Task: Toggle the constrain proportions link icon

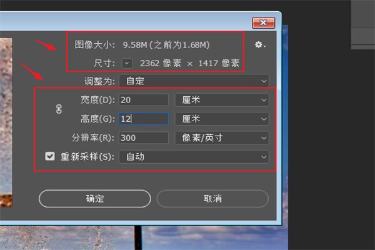Action: click(x=59, y=109)
